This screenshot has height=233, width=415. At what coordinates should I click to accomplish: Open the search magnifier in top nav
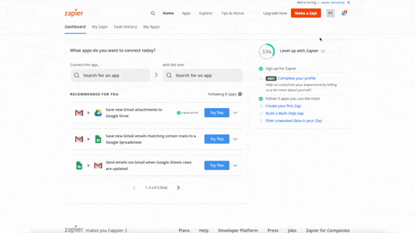tap(153, 13)
